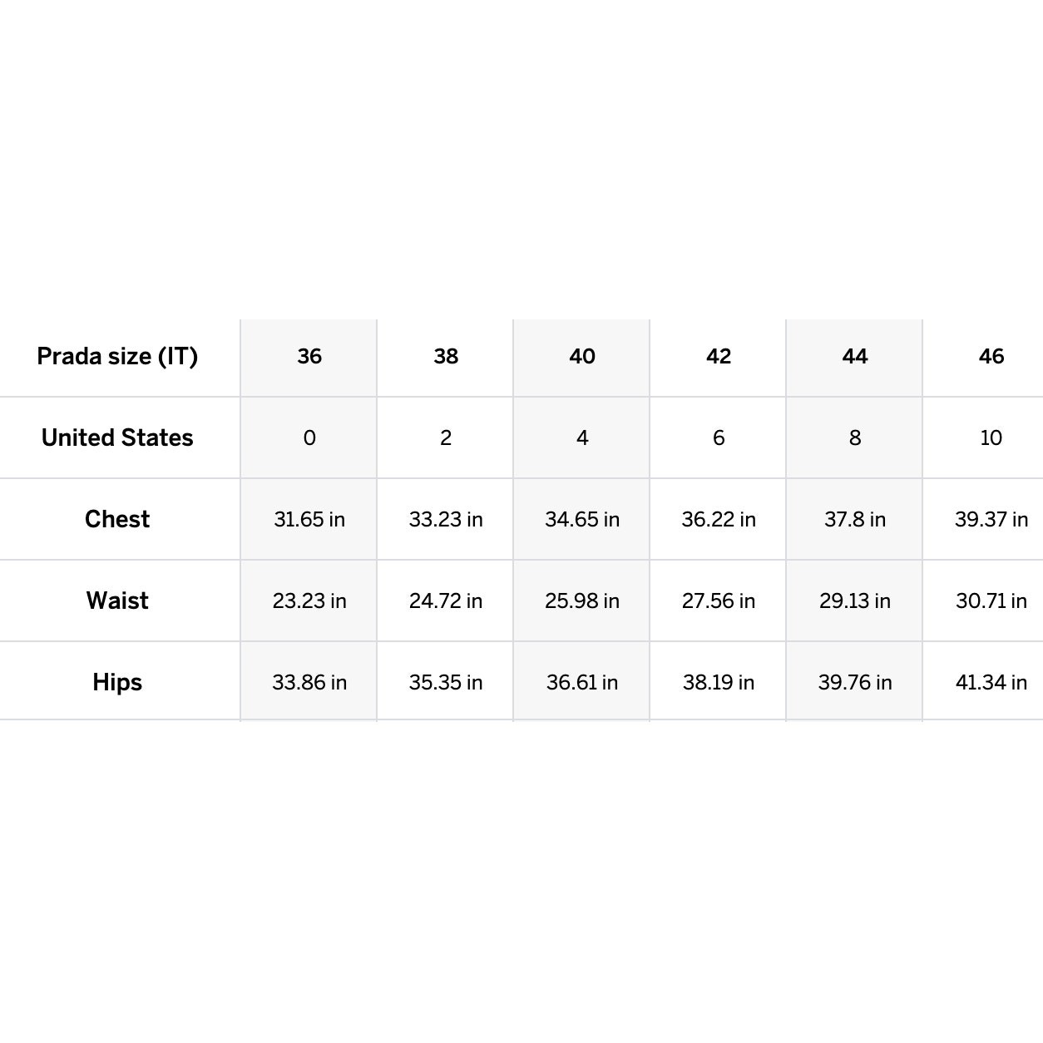This screenshot has width=1043, height=1043.
Task: Click the 37.8 in chest cell
Action: point(855,519)
